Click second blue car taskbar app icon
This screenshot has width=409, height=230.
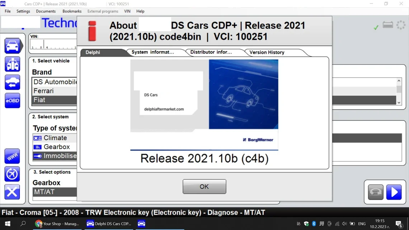141,224
